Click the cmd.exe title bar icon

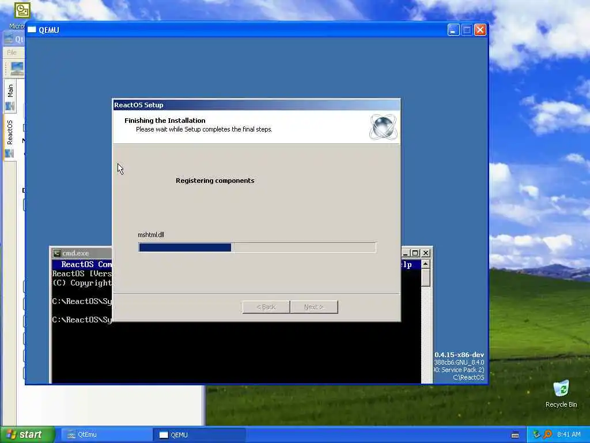[57, 253]
